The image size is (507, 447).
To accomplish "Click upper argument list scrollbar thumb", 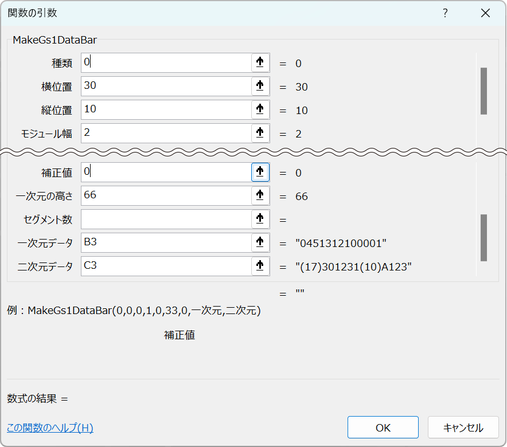I will [483, 91].
